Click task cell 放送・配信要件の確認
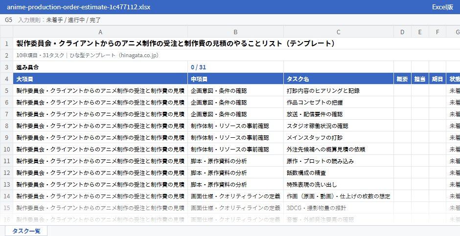Viewport: 460px width, 236px height. point(339,114)
